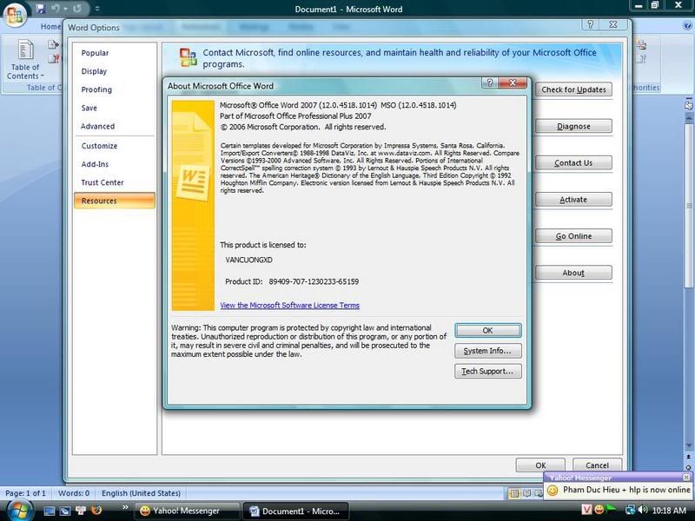Click Show Desktop in Quick Launch
Viewport: 695px width, 521px height.
(50, 511)
